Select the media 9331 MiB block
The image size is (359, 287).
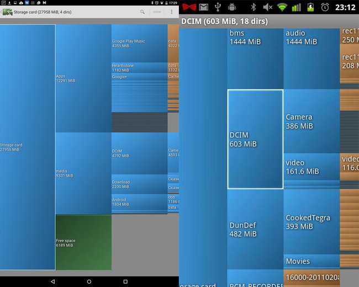tap(83, 173)
